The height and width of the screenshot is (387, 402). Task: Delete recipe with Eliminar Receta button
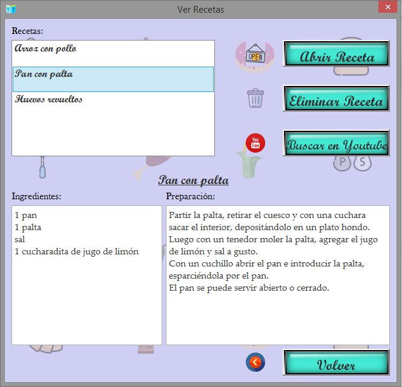tap(336, 98)
